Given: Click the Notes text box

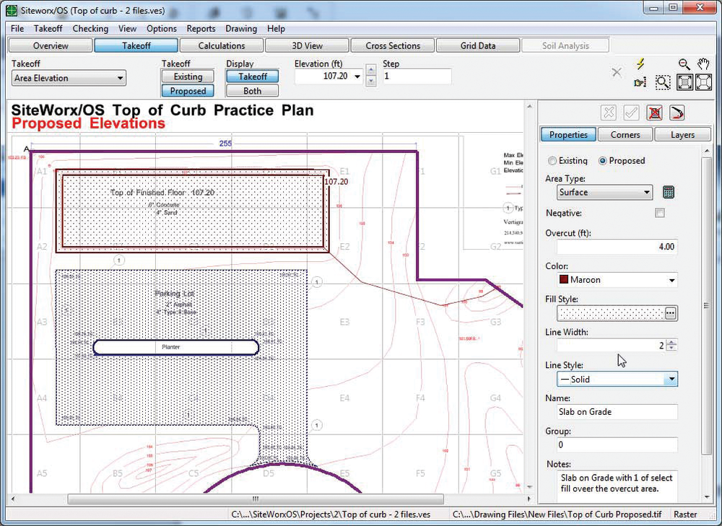Looking at the screenshot, I should click(617, 486).
